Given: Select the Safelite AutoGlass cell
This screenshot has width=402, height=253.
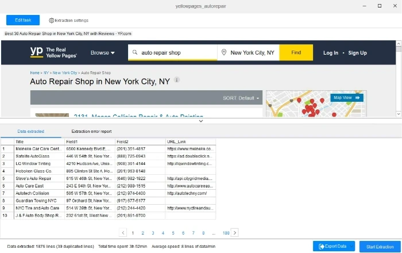Looking at the screenshot, I should (39, 156).
